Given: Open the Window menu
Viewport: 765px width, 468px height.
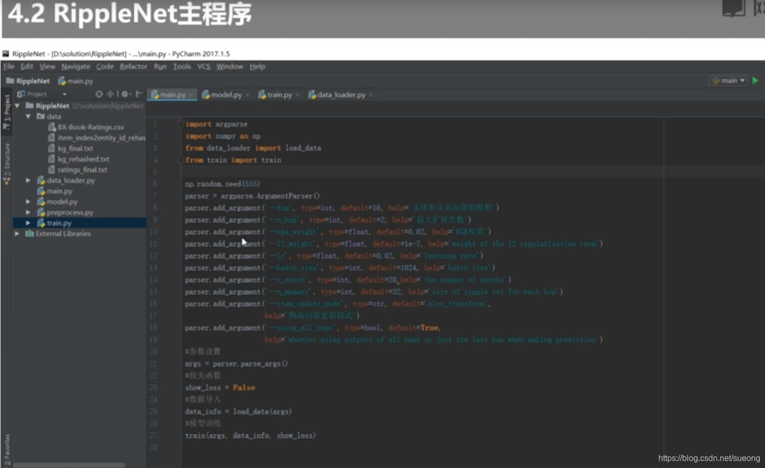Looking at the screenshot, I should [x=230, y=66].
